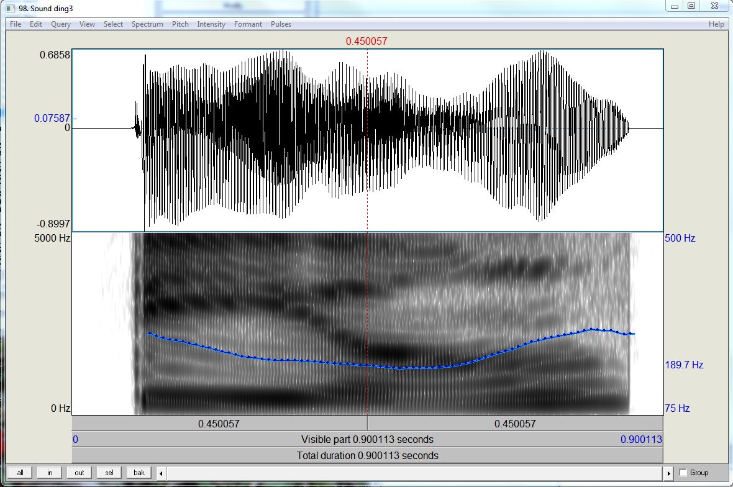Open the View menu
733x487 pixels.
87,24
